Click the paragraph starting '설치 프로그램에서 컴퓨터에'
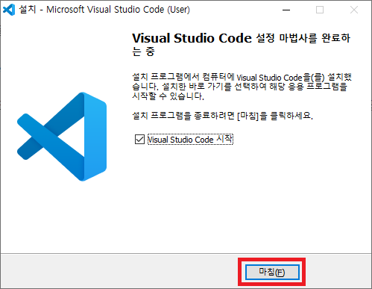Viewport: 372px width, 289px height. (242, 87)
